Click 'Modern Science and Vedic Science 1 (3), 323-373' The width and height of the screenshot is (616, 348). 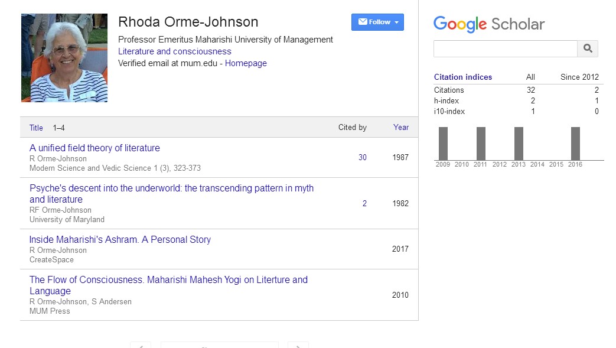click(x=115, y=168)
